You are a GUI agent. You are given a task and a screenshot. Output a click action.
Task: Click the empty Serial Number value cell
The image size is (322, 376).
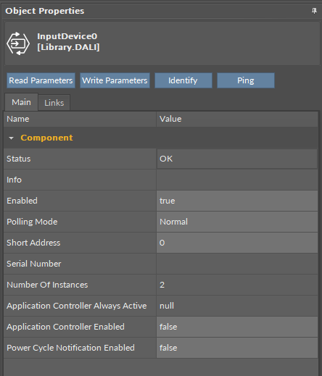[x=237, y=264]
